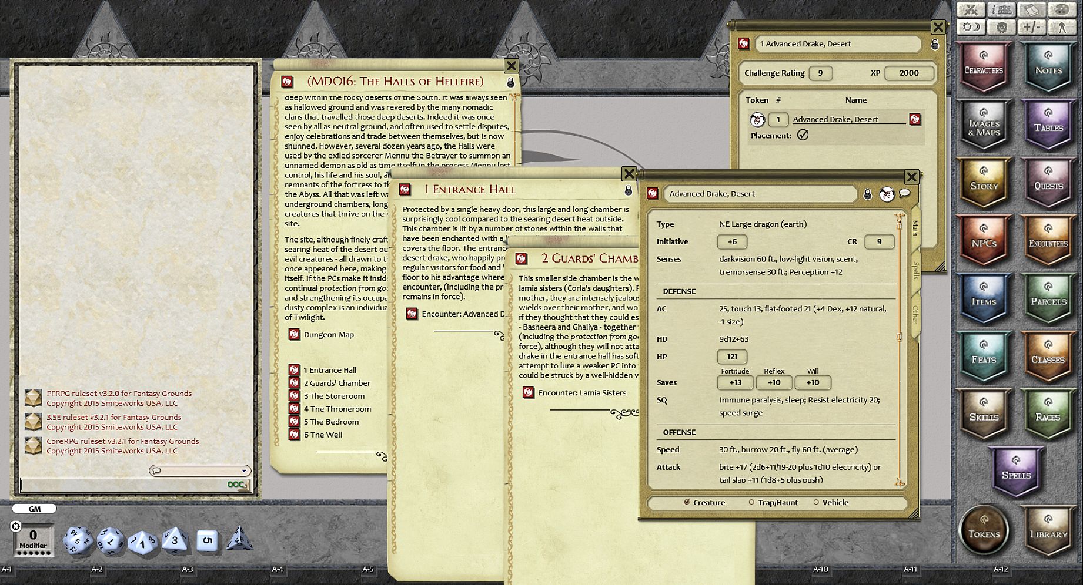Click the drake token portrait in NPC sheet header
The height and width of the screenshot is (585, 1083).
tap(887, 194)
